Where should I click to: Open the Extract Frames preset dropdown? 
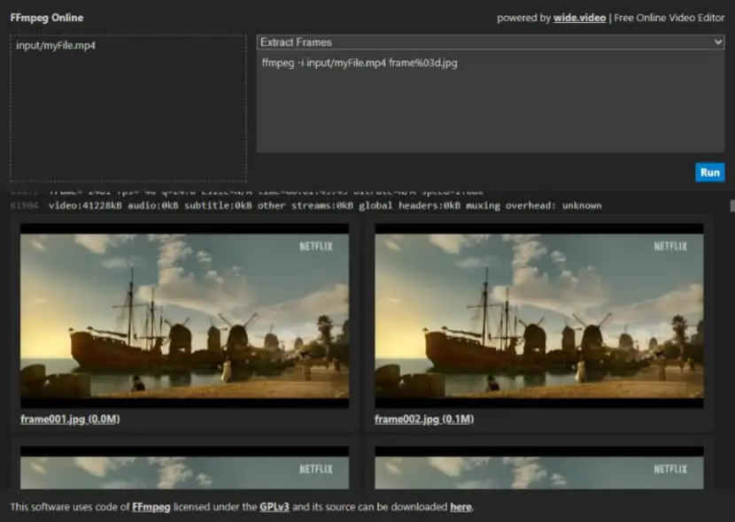point(491,42)
